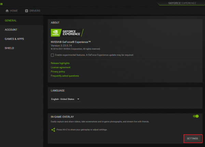Click the drivers download icon
Screen dimensions: 205x147
(x=27, y=11)
